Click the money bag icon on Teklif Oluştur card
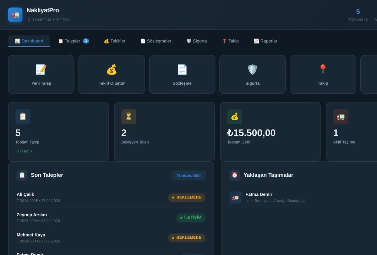This screenshot has height=255, width=377. (112, 69)
